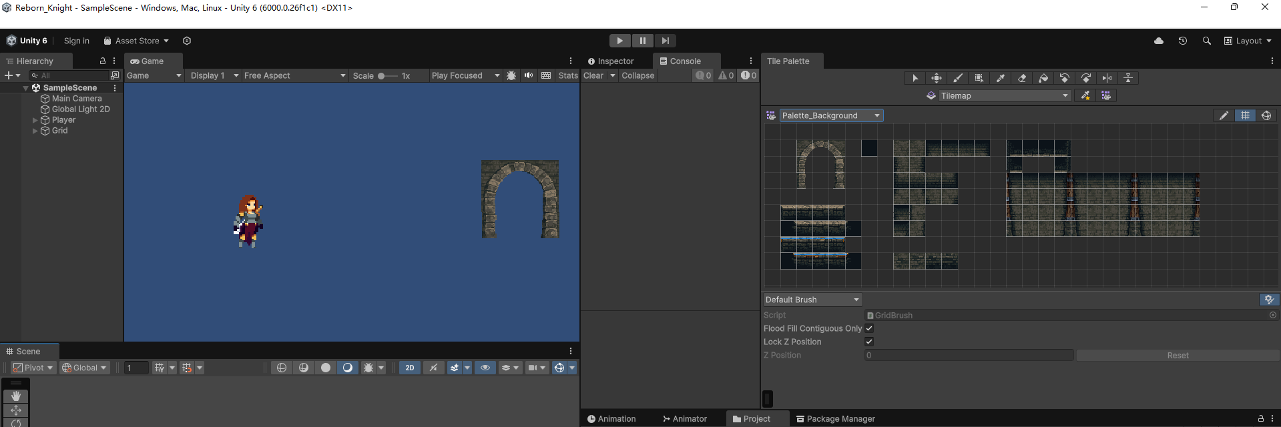
Task: Expand the Player object in Hierarchy
Action: pyautogui.click(x=35, y=120)
